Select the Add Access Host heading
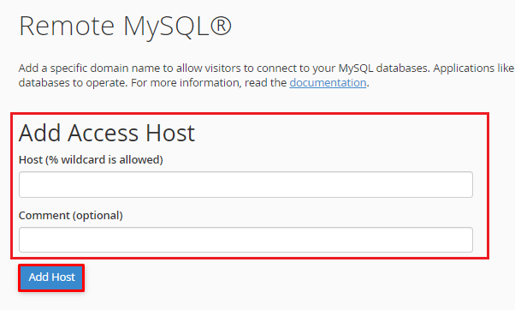Image resolution: width=515 pixels, height=310 pixels. coord(107,133)
